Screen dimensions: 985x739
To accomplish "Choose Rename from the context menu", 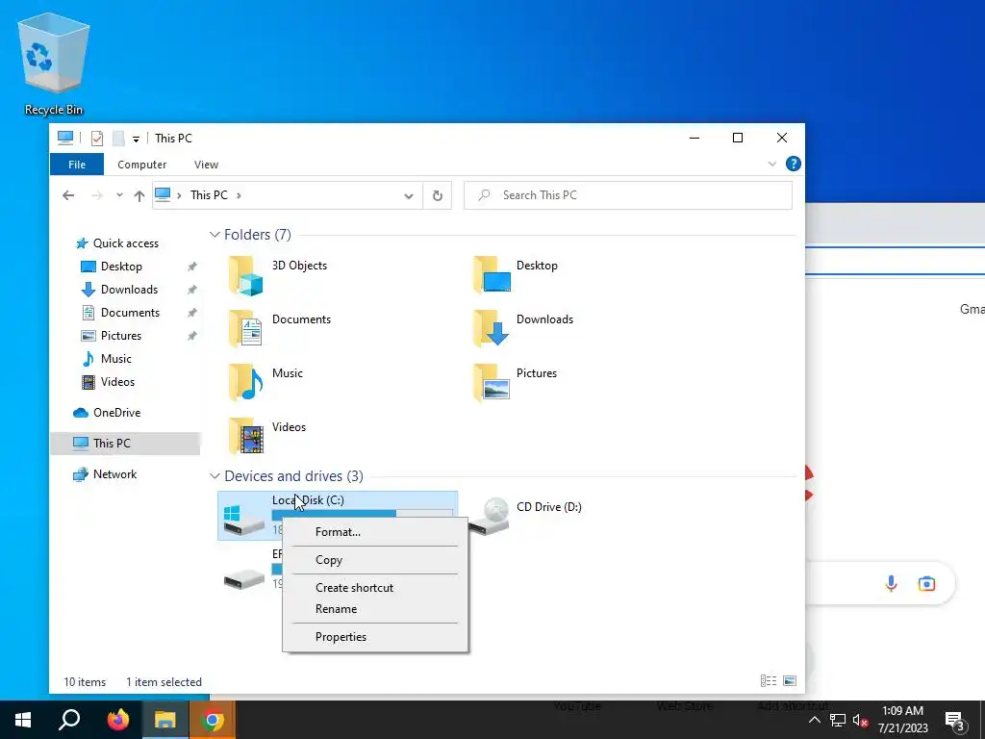I will (375, 609).
